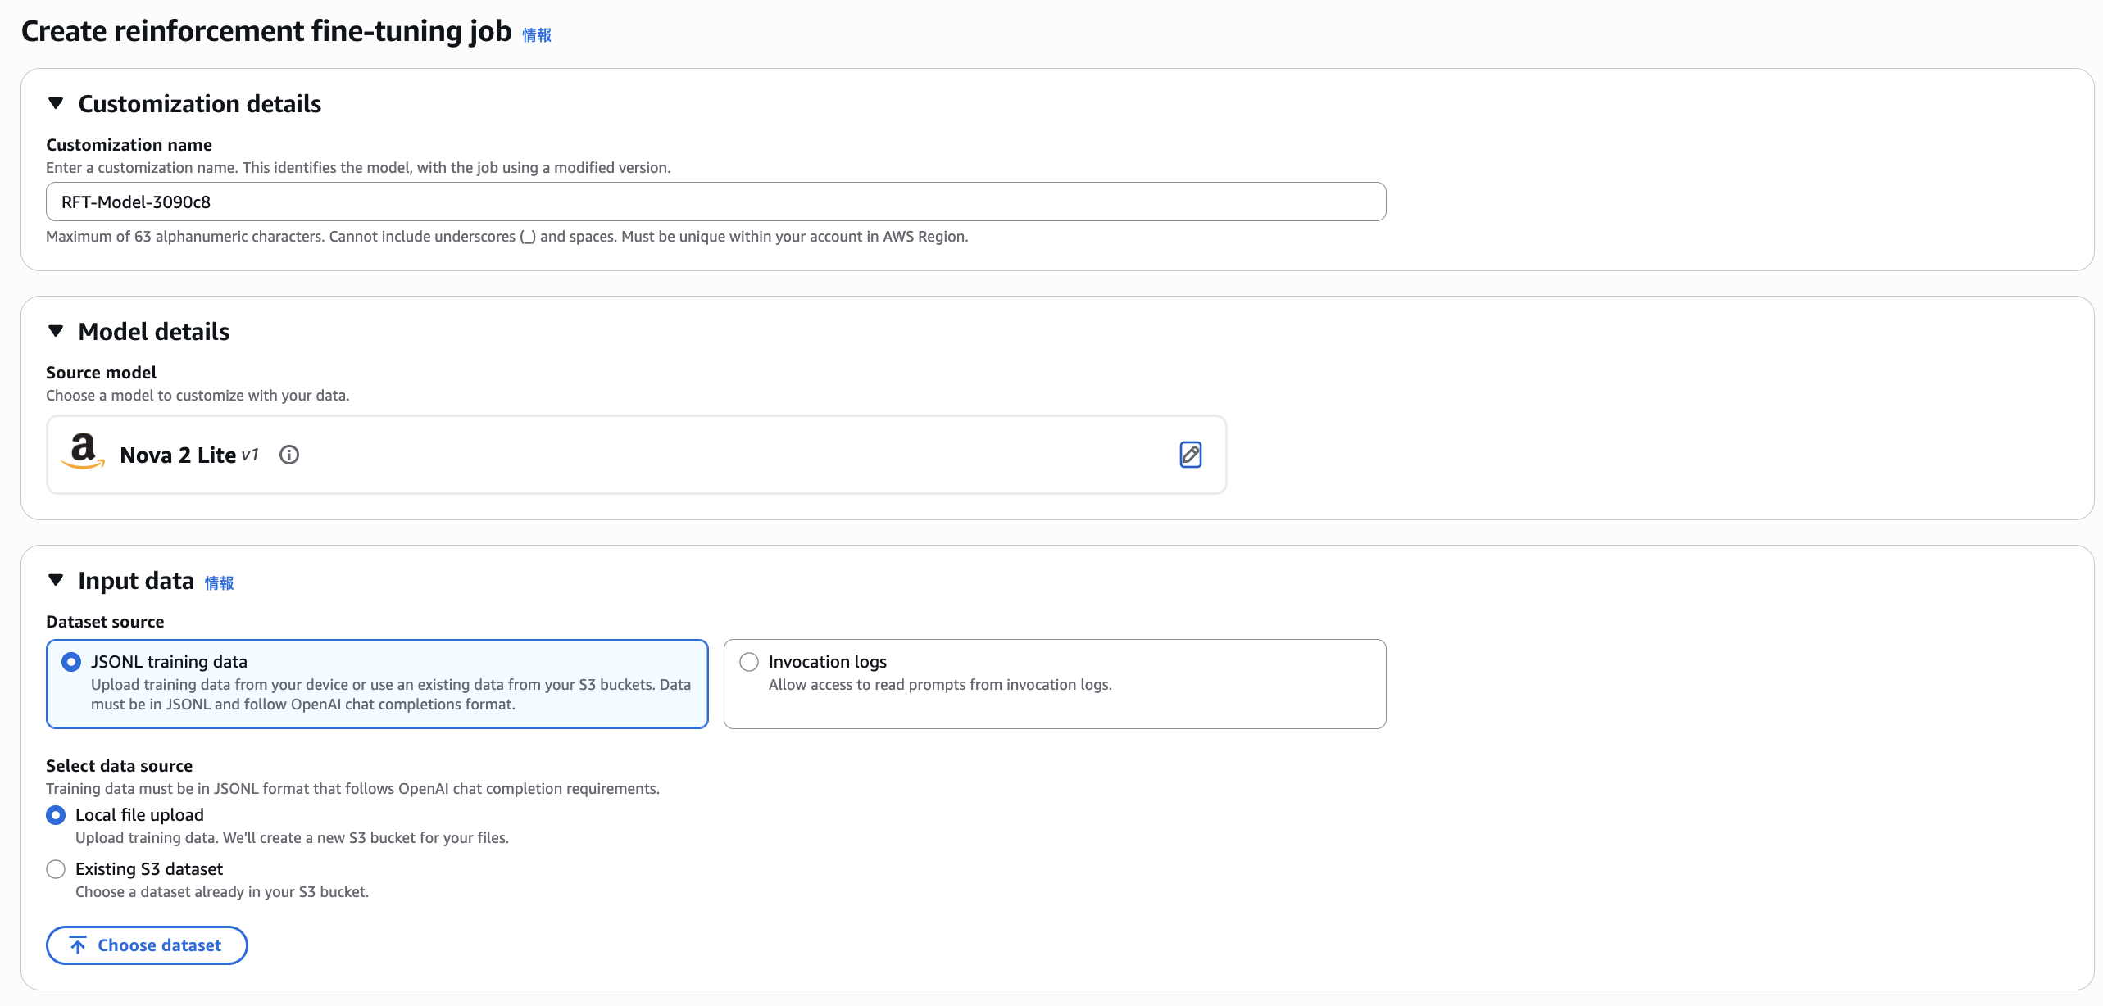Open the info link beside page title

pyautogui.click(x=537, y=35)
